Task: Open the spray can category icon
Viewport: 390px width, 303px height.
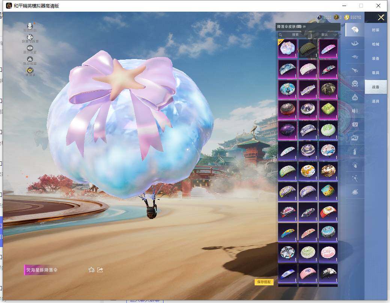Action: point(355,151)
